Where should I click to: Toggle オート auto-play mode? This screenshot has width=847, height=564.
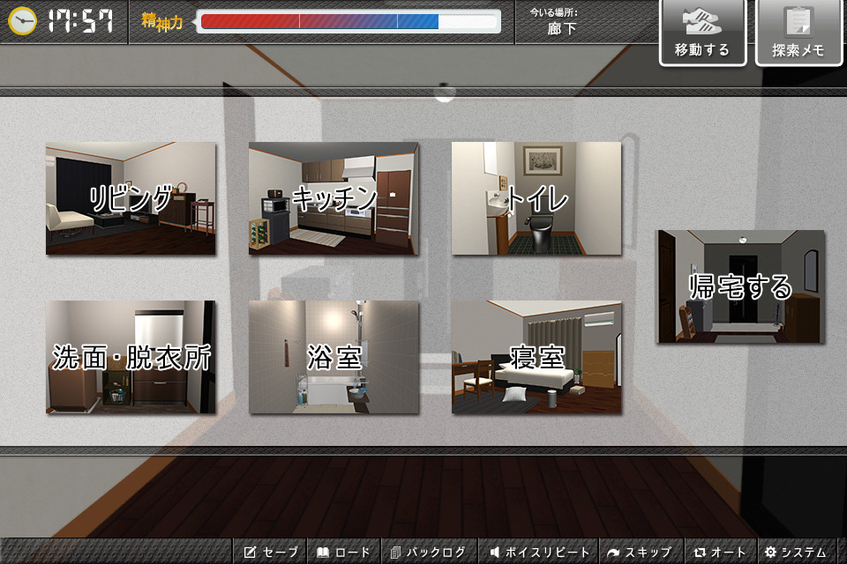tap(720, 553)
